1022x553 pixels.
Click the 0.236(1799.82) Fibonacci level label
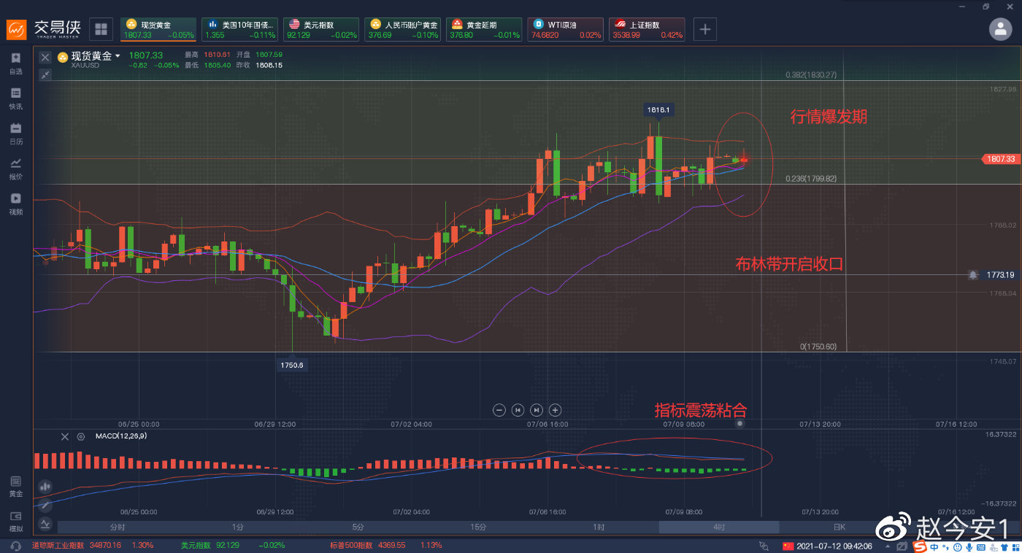810,178
